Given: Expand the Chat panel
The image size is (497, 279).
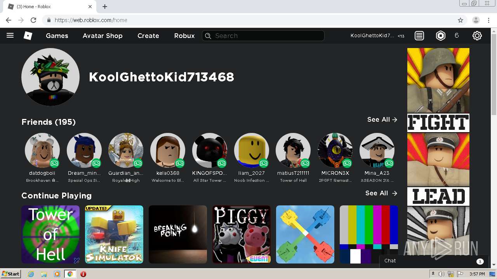Looking at the screenshot, I should [x=434, y=261].
